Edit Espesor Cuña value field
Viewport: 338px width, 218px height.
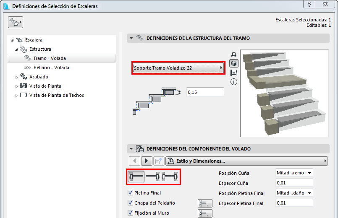(x=294, y=183)
